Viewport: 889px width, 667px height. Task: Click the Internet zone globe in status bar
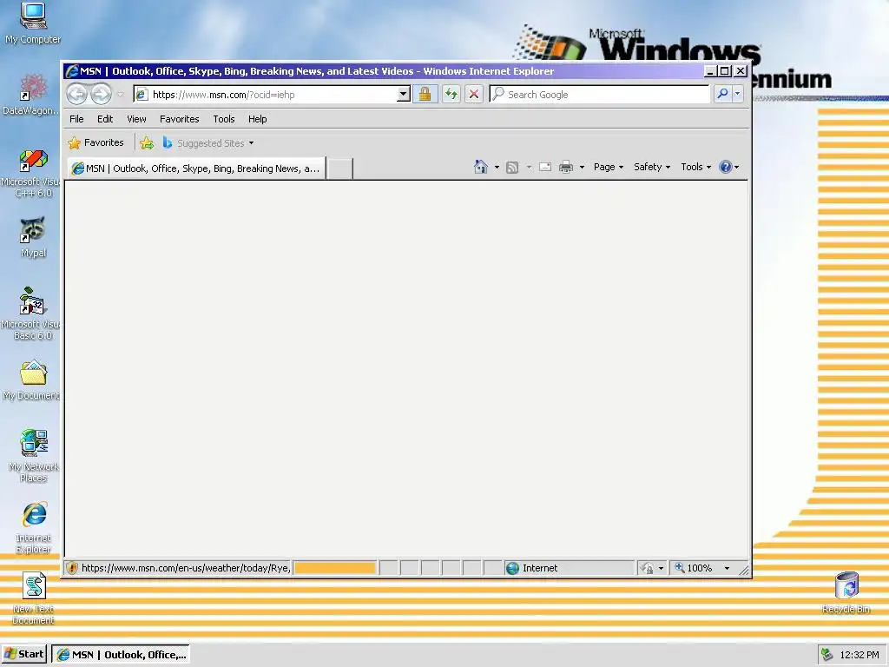click(512, 568)
